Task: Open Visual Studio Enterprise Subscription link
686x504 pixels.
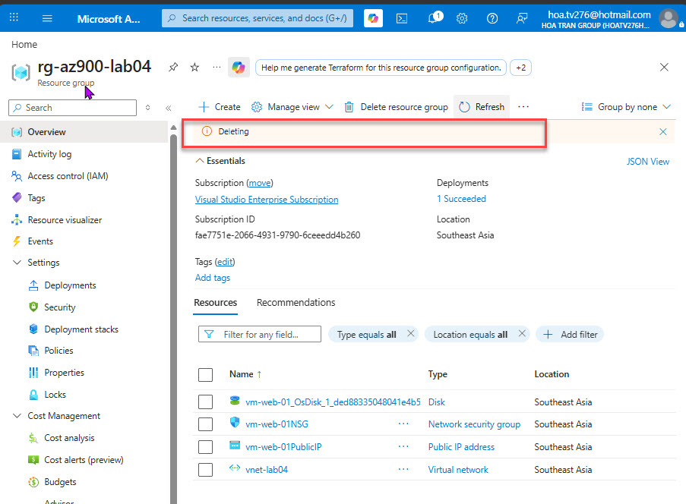Action: coord(267,200)
